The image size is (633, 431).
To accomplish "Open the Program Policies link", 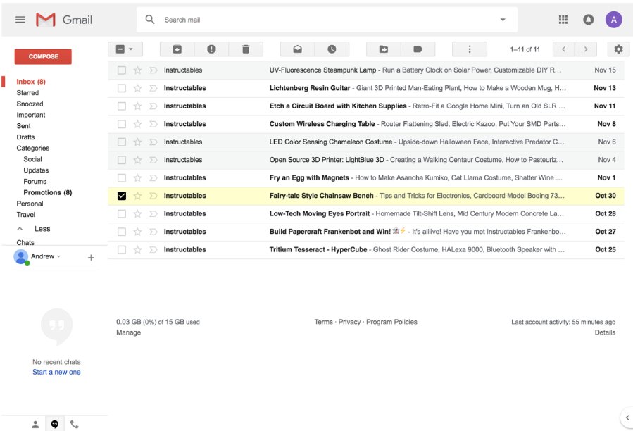I will pyautogui.click(x=391, y=322).
